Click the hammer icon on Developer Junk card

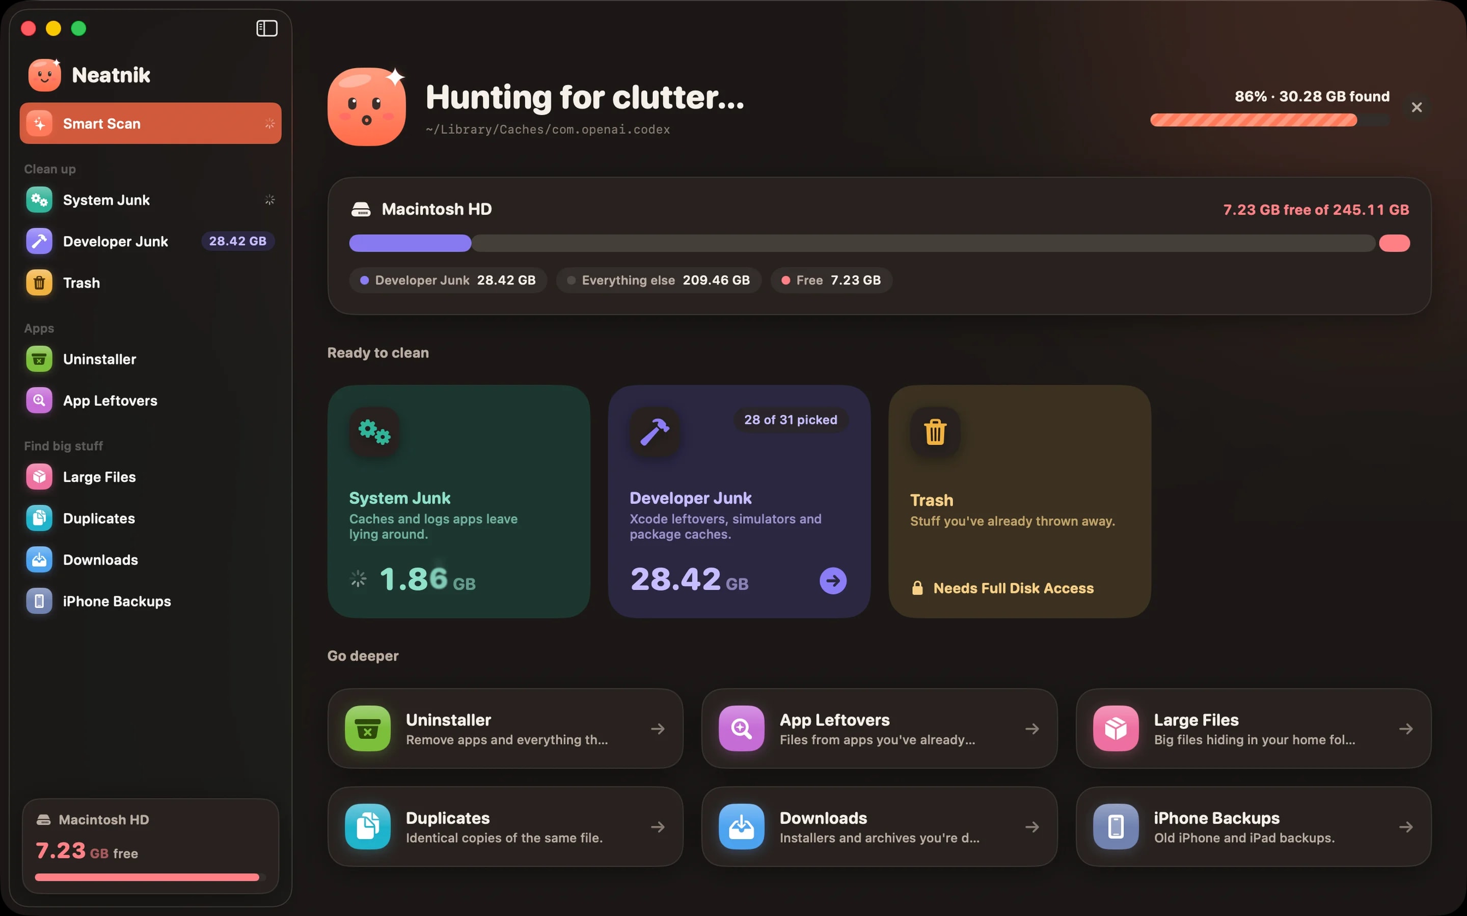(655, 432)
